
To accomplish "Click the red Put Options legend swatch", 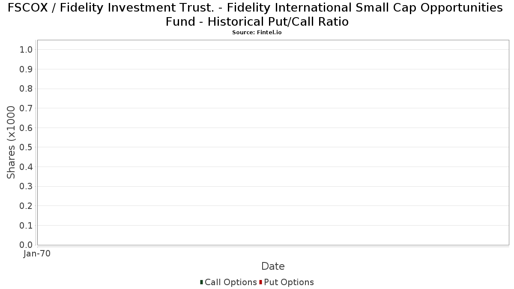I will click(260, 282).
